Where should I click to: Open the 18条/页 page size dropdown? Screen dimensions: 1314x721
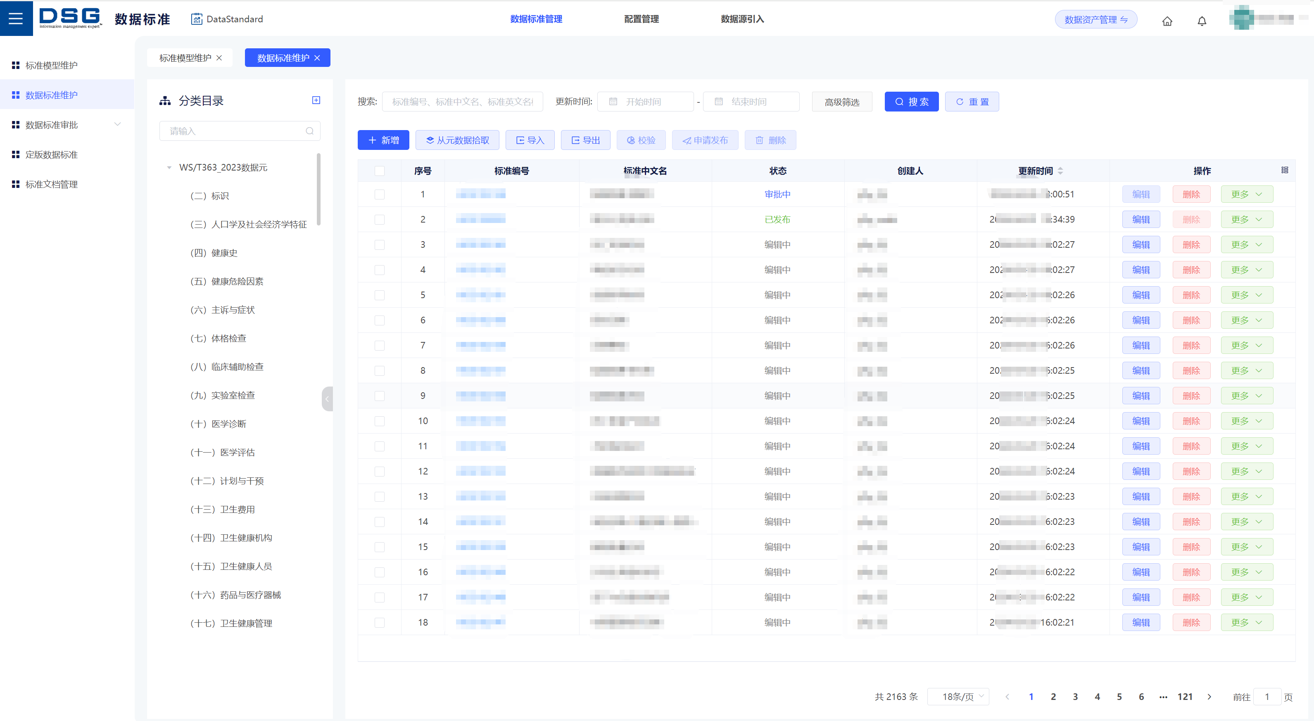(958, 697)
